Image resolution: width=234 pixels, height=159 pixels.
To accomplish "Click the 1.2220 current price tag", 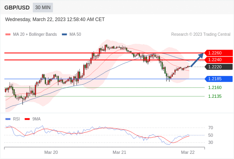I will [x=219, y=67].
